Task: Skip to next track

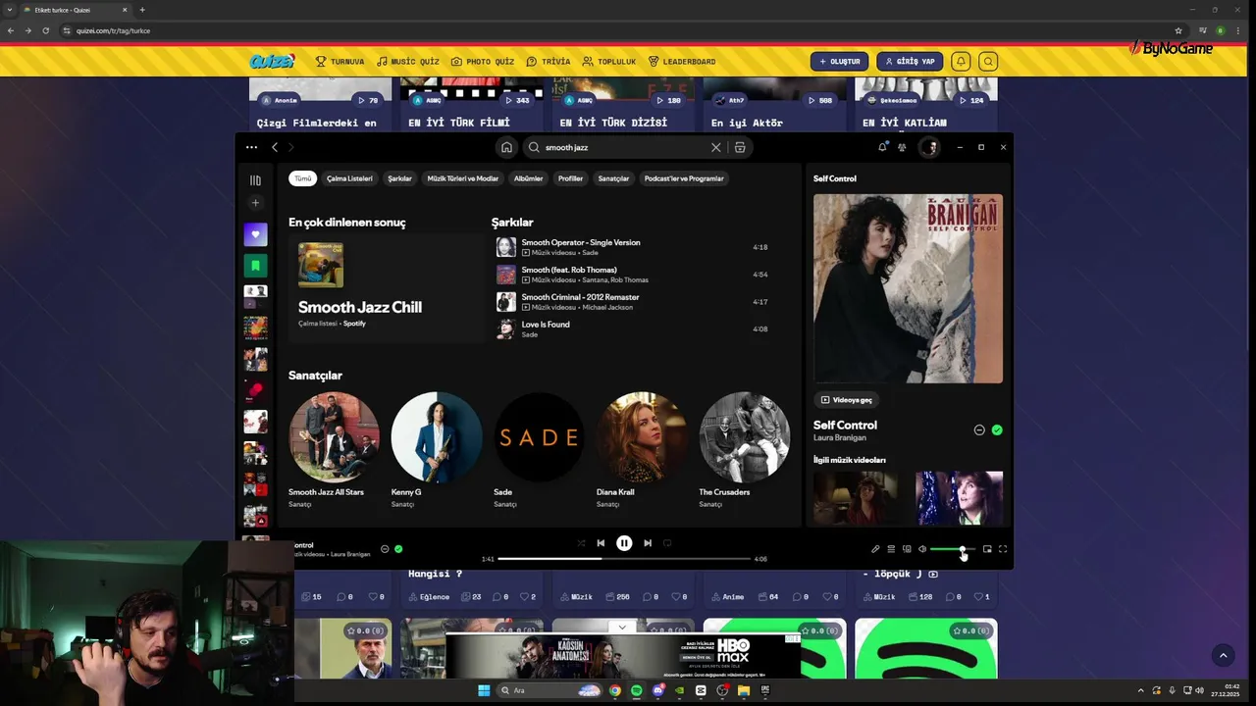Action: click(648, 543)
